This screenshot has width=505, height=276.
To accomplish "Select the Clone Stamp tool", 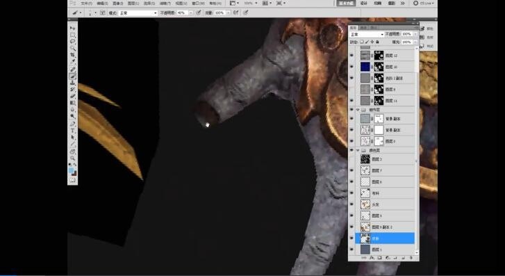I will coord(72,83).
